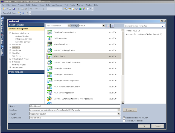Open the Location path dropdown
Image resolution: width=175 pixels, height=133 pixels.
[119, 110]
